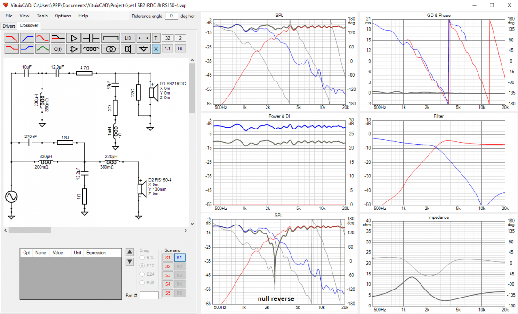Open the Tools menu
The height and width of the screenshot is (314, 518).
[x=42, y=16]
